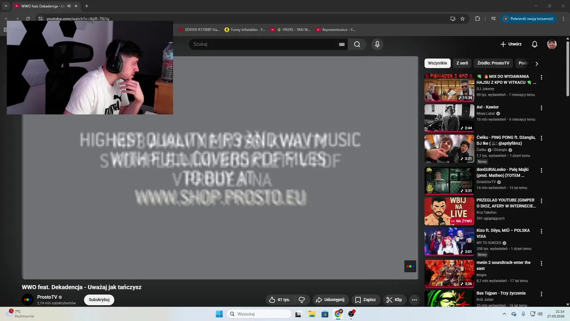Open the Funny Inflatables bookmark
The width and height of the screenshot is (570, 321).
click(x=245, y=30)
